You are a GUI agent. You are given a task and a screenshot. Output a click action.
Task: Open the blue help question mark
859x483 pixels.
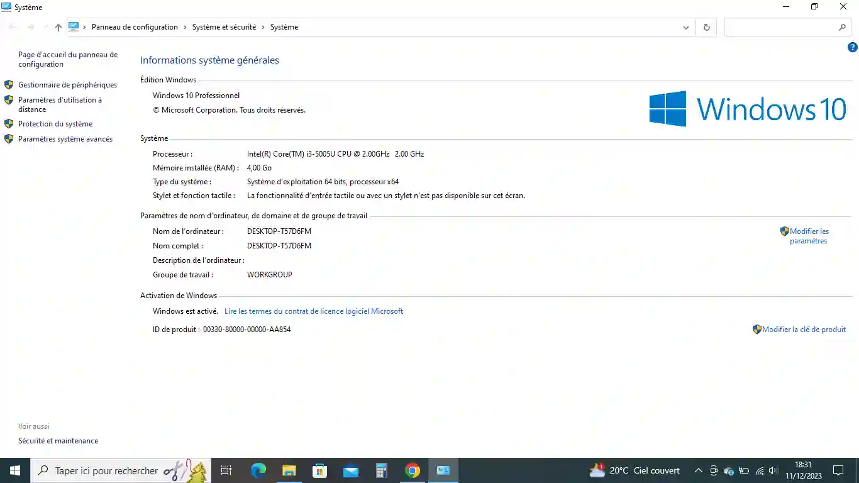tap(853, 47)
